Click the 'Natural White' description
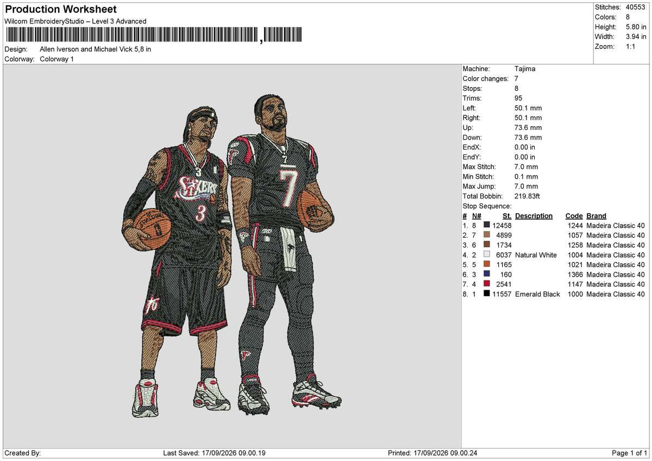 tap(536, 255)
